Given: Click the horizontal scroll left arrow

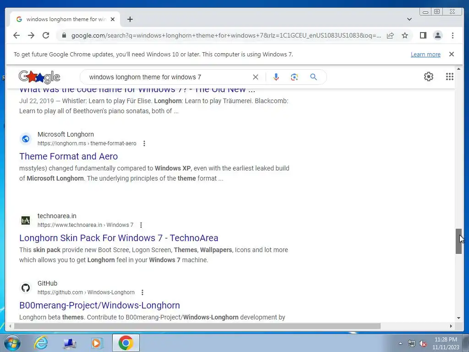Looking at the screenshot, I should (x=10, y=326).
